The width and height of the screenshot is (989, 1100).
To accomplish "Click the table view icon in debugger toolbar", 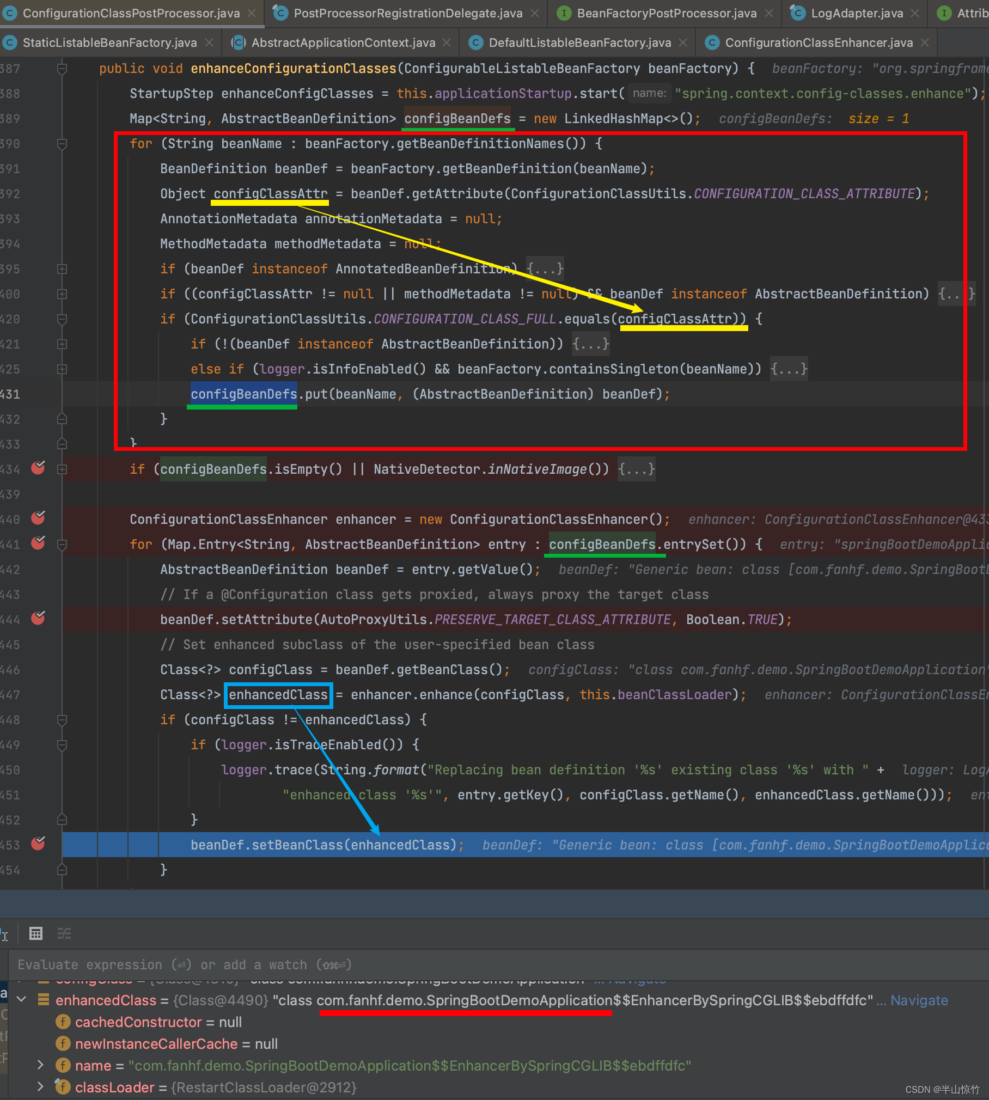I will pyautogui.click(x=36, y=933).
